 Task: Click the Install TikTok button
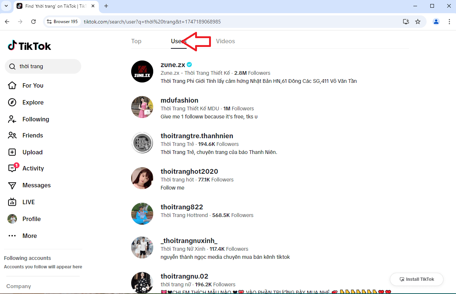pos(417,279)
